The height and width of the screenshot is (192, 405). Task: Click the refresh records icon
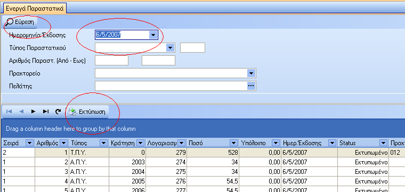tap(59, 111)
